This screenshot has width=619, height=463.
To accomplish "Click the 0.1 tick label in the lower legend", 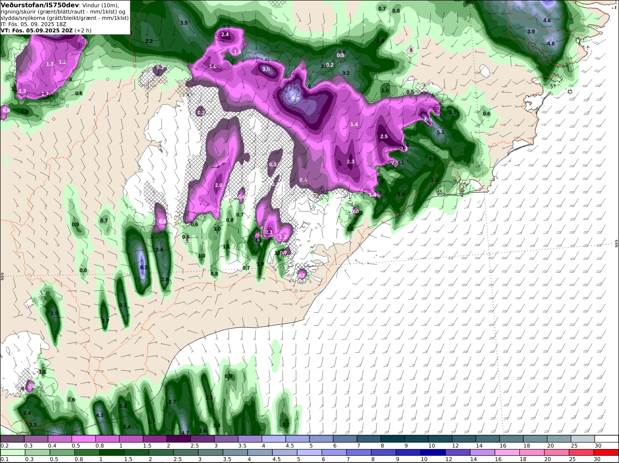I will (4, 459).
